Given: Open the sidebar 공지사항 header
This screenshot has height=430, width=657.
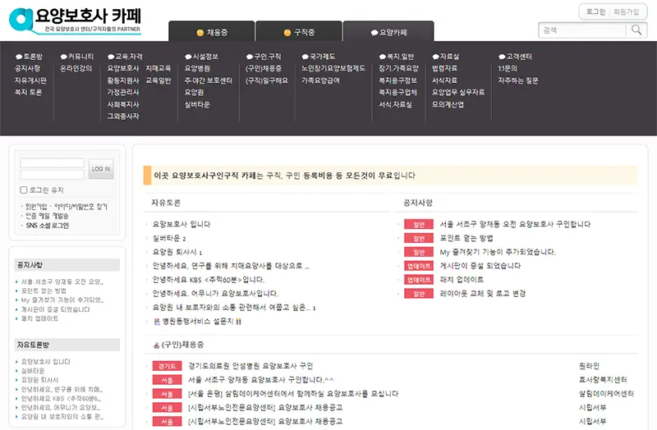Looking at the screenshot, I should point(67,265).
